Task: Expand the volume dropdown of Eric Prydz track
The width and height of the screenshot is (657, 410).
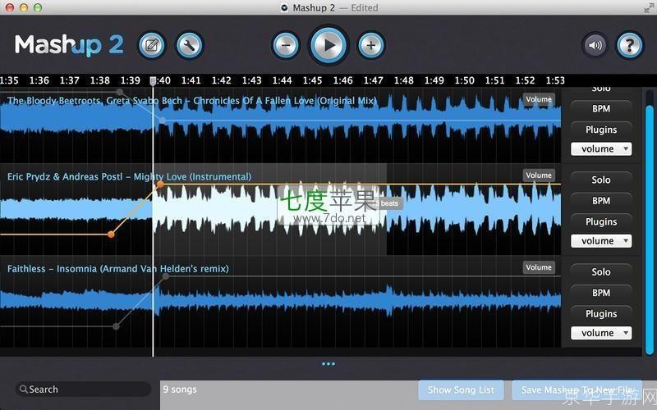Action: [x=601, y=241]
